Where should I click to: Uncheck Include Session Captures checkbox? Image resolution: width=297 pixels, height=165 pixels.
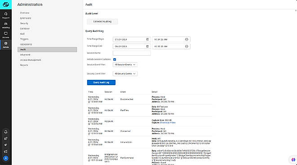click(115, 59)
